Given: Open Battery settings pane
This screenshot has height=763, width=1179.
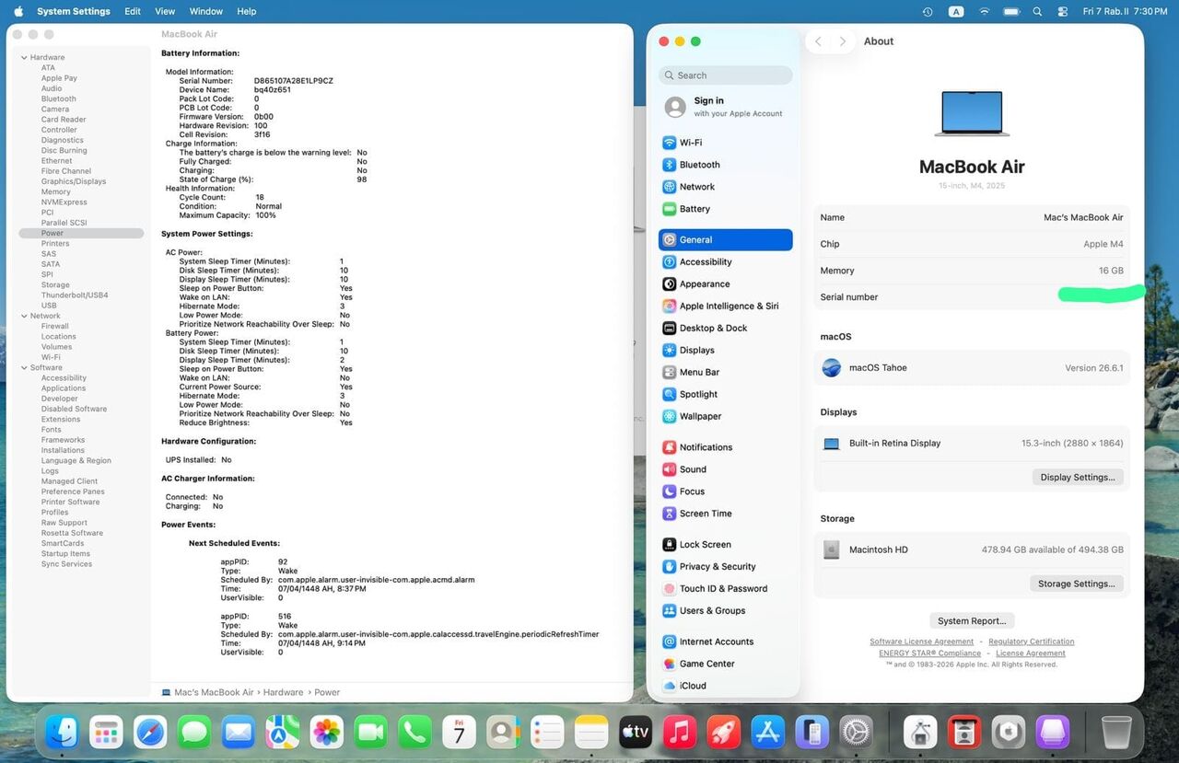Looking at the screenshot, I should (x=725, y=209).
